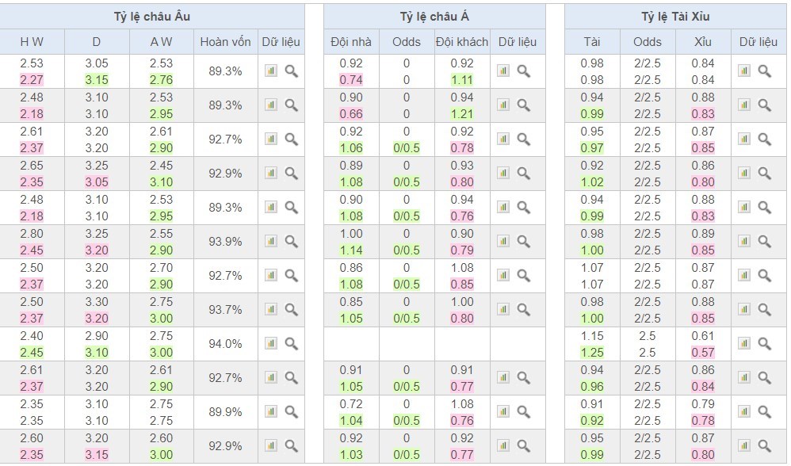Click magnifier icon in first Tài Xỉu row
This screenshot has width=791, height=466.
click(x=765, y=71)
